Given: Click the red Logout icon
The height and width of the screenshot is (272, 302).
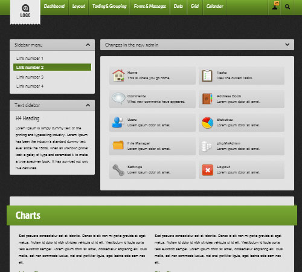Looking at the screenshot, I should (207, 170).
